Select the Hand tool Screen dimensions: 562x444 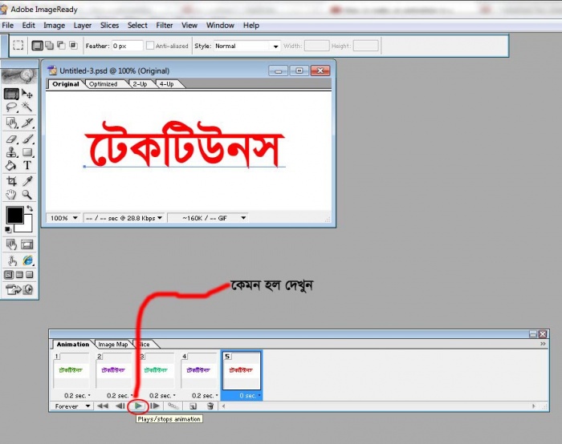click(11, 195)
